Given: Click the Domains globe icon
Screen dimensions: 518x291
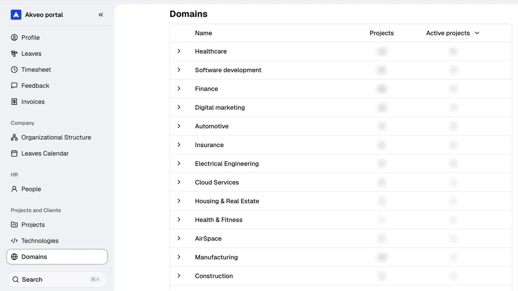Looking at the screenshot, I should (14, 257).
